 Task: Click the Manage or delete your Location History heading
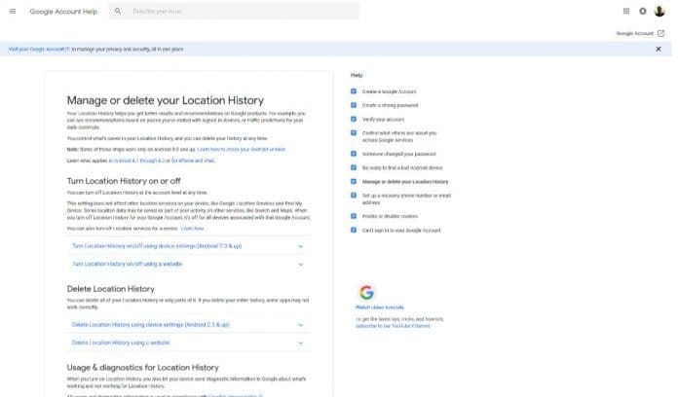point(166,100)
